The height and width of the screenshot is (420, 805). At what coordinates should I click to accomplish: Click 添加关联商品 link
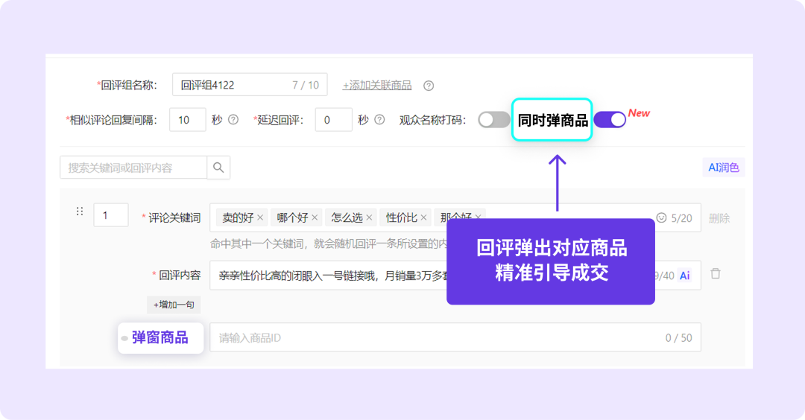tap(377, 85)
